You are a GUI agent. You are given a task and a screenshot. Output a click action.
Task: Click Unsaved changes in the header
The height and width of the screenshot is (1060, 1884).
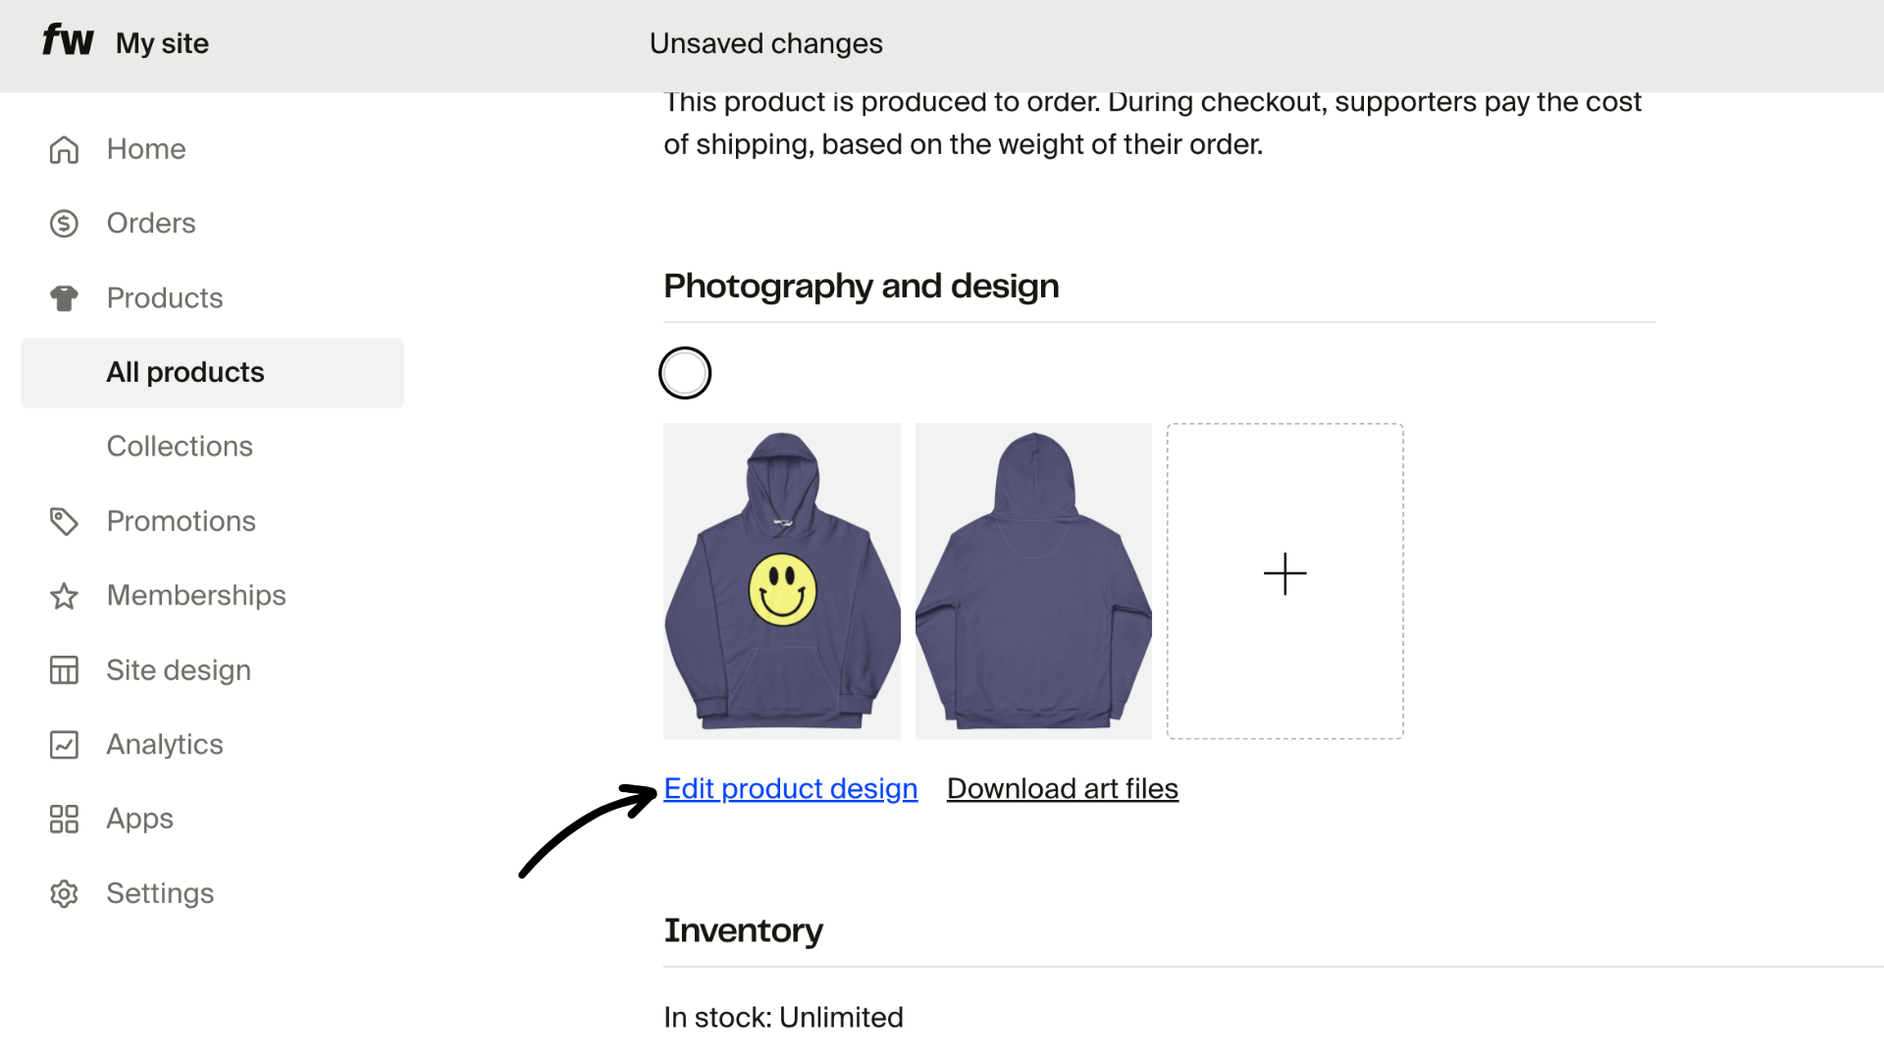(x=765, y=43)
